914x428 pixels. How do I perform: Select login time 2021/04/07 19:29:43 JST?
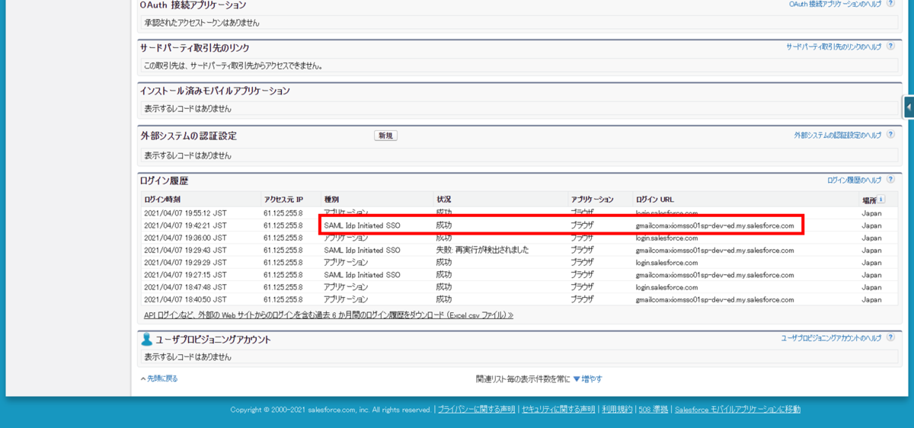tap(185, 250)
